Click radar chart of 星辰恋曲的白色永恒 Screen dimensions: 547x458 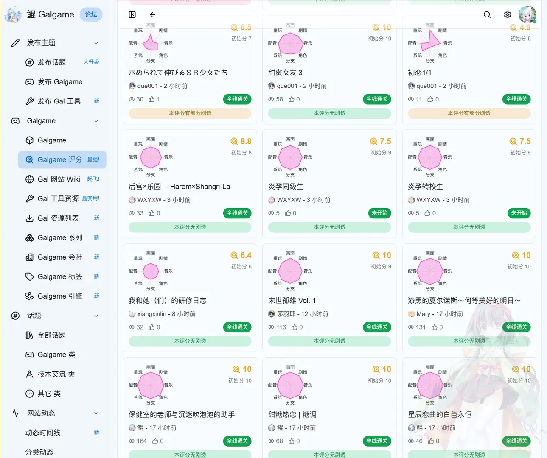coord(430,385)
